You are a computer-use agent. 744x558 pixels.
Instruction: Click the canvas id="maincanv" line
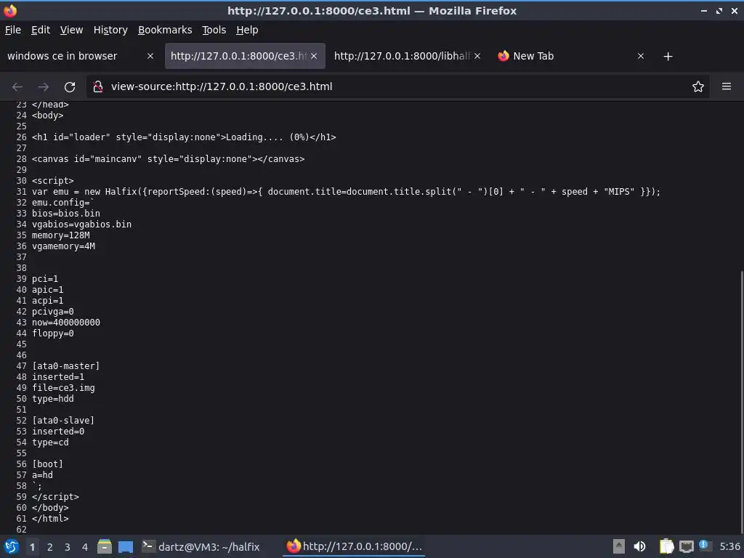(168, 159)
